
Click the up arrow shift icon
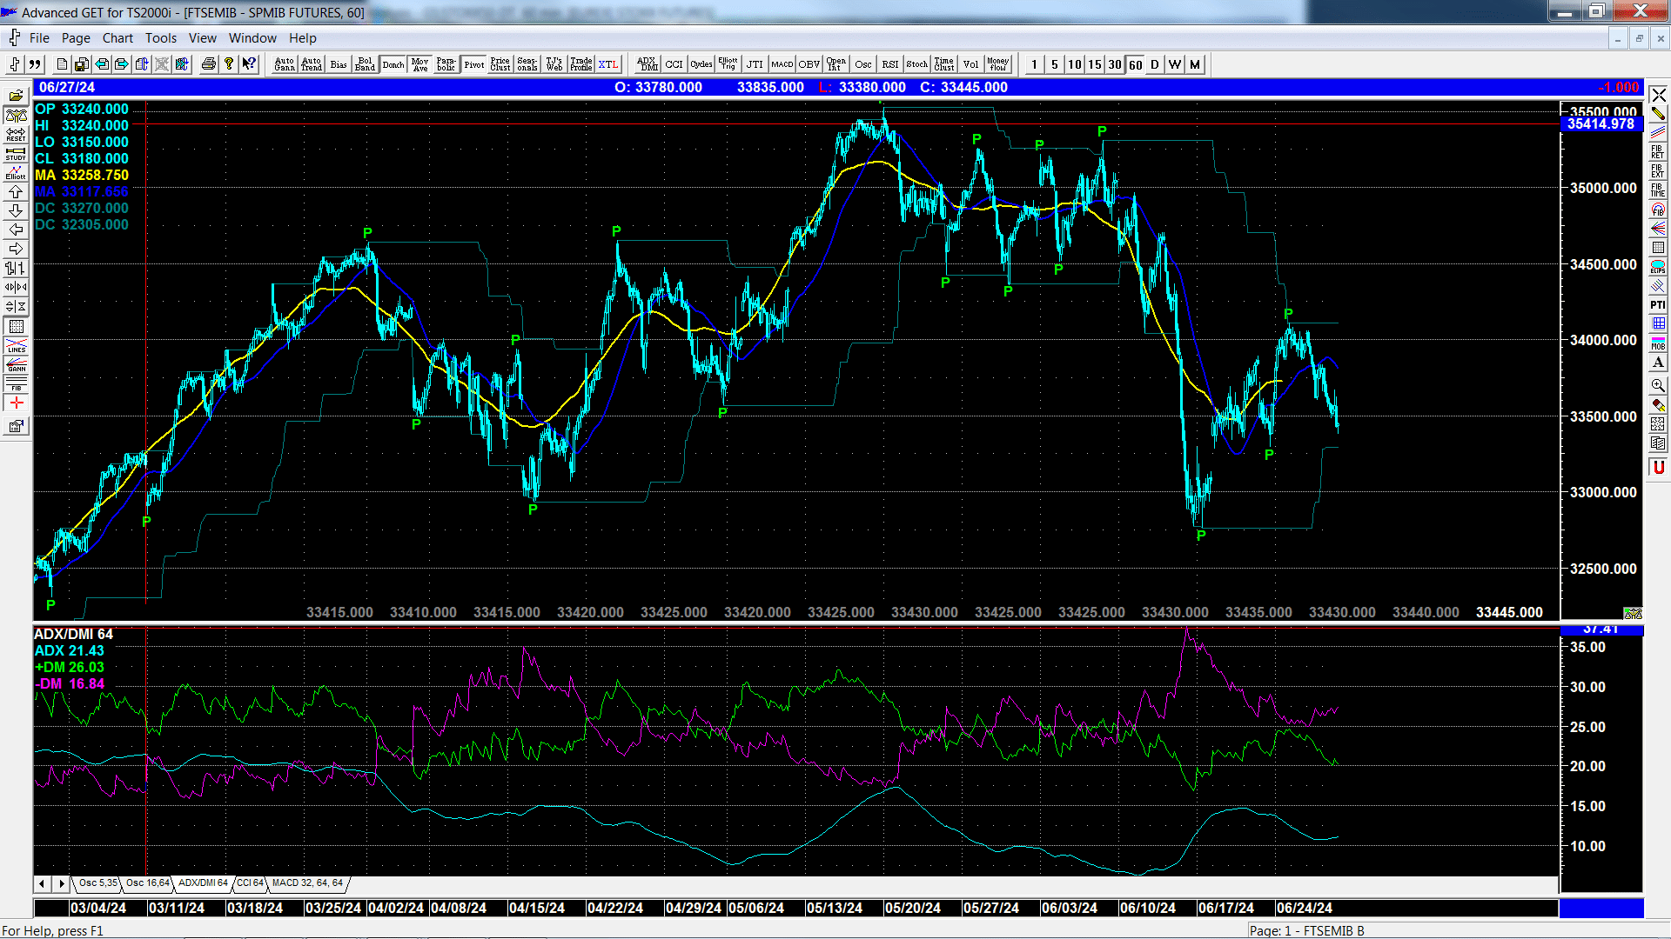click(x=16, y=191)
